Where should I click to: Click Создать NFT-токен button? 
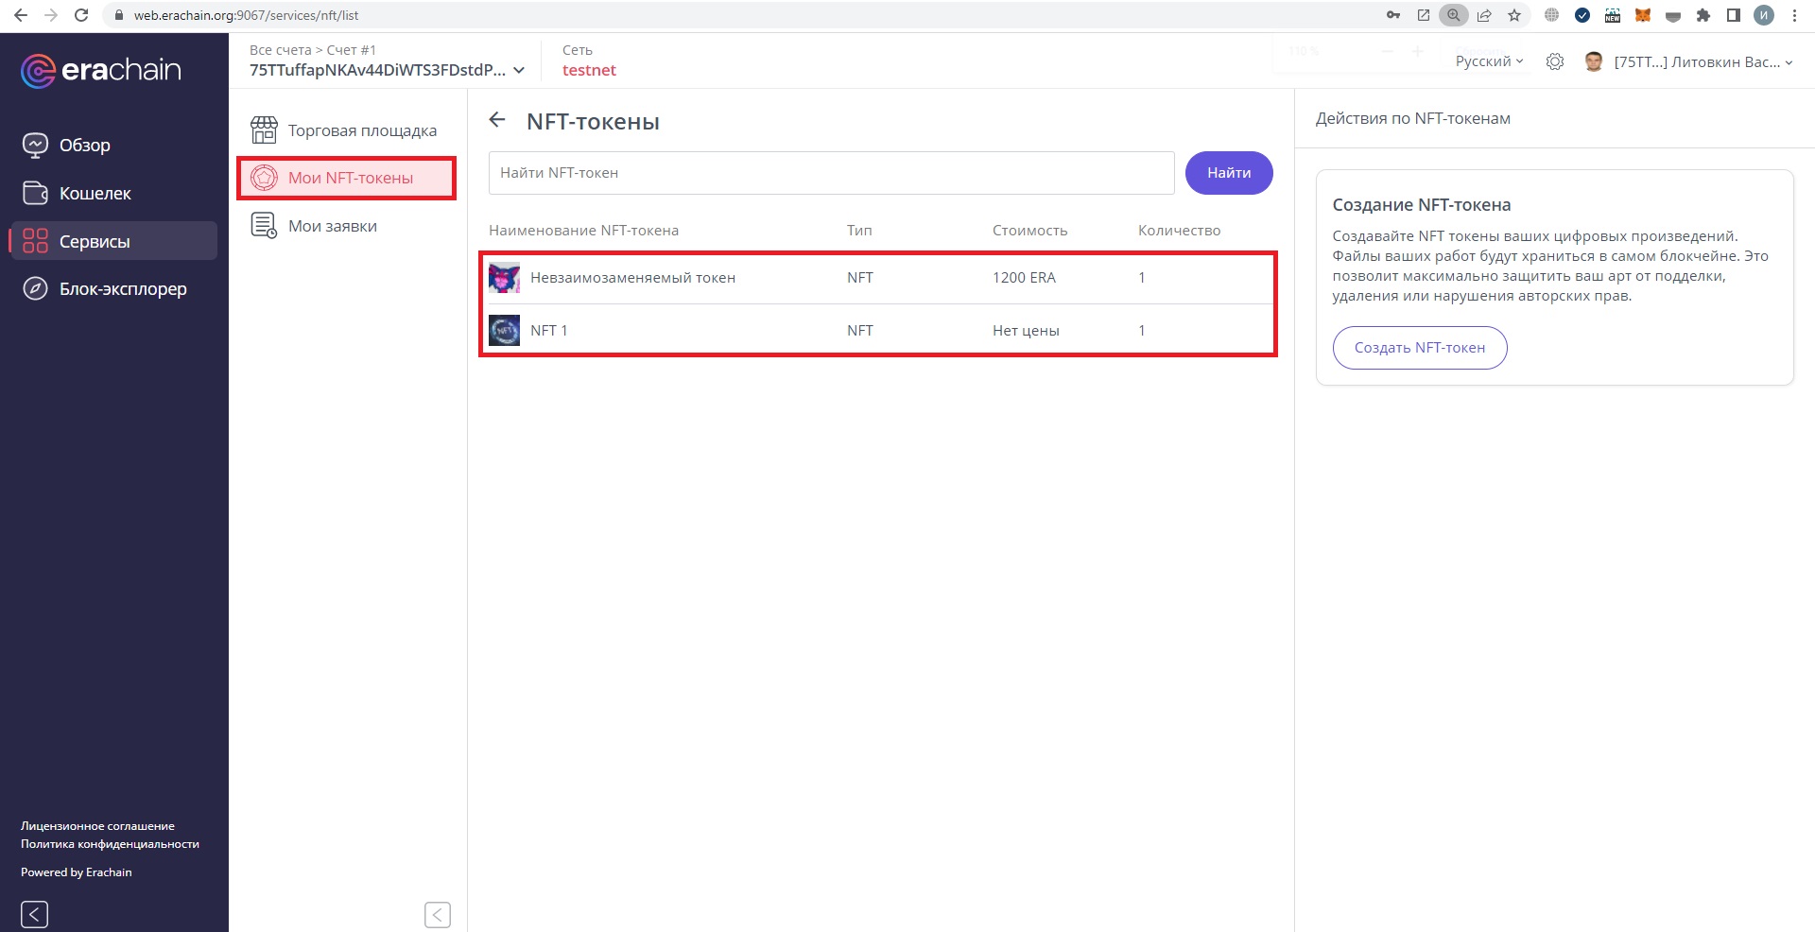(x=1419, y=348)
